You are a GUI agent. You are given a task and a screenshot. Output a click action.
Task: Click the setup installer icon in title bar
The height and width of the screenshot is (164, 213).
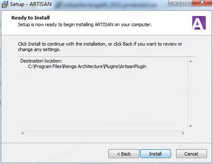[5, 4]
